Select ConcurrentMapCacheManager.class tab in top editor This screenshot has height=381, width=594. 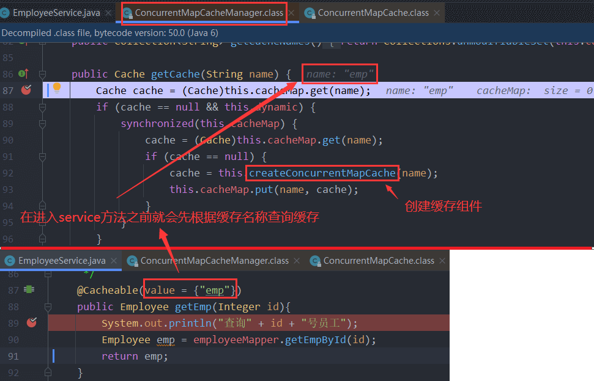tap(209, 13)
